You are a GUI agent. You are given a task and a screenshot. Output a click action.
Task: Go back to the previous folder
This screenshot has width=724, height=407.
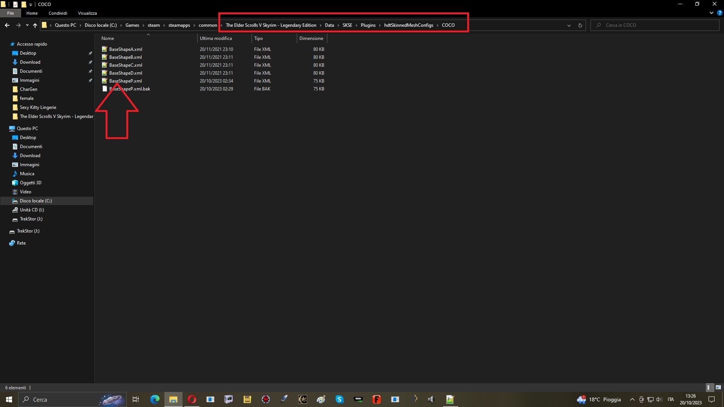click(x=7, y=25)
